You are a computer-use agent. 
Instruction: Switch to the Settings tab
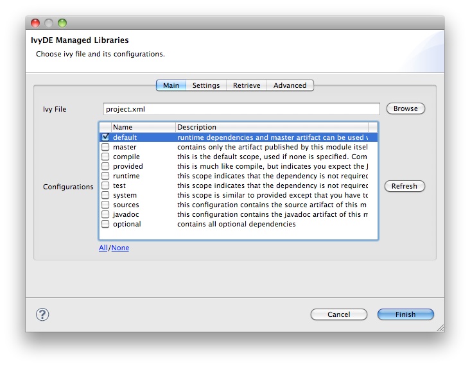[206, 85]
